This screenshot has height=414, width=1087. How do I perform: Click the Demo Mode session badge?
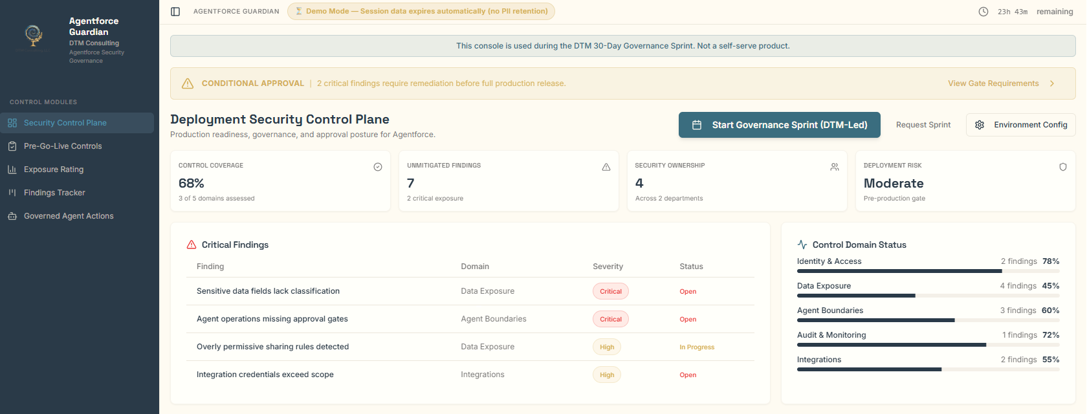pos(421,12)
